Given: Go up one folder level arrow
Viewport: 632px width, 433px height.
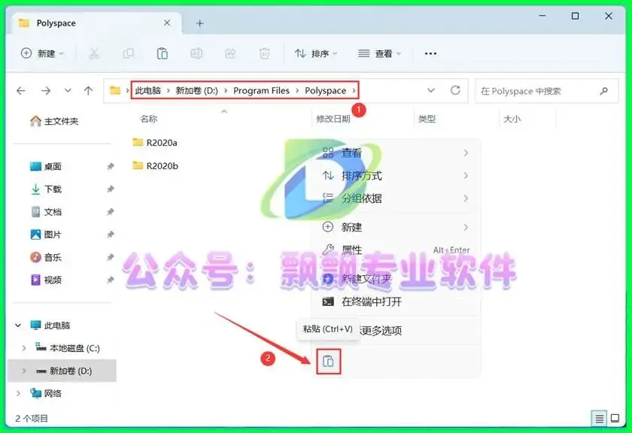Looking at the screenshot, I should click(x=88, y=91).
